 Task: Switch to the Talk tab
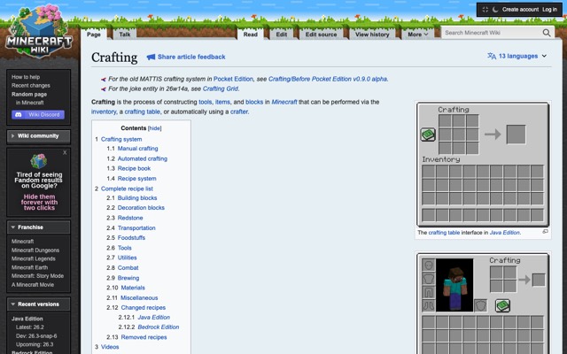click(x=125, y=35)
